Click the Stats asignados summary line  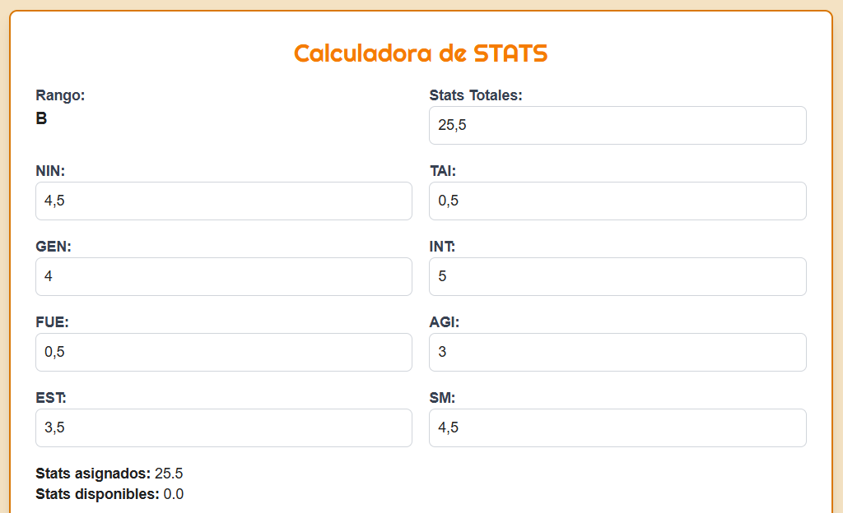point(109,474)
